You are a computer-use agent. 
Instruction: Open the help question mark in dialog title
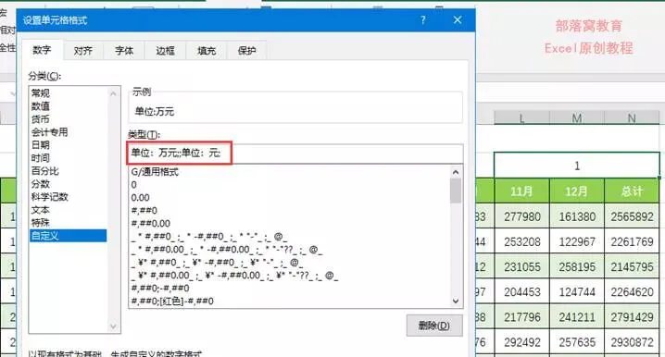coord(423,20)
